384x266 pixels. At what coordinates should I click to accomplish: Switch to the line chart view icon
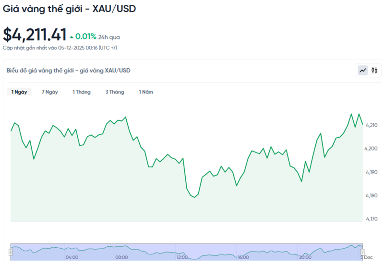point(363,71)
